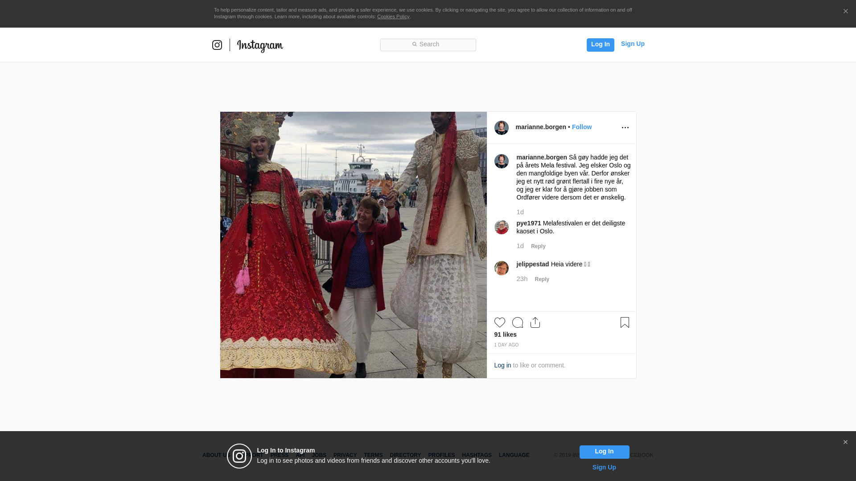Click the comment speech bubble icon
This screenshot has height=481, width=856.
pos(517,322)
